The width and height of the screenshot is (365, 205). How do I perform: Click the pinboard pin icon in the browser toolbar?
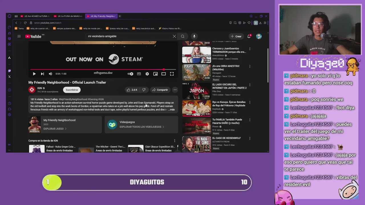(230, 23)
